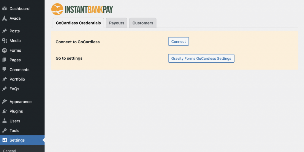Screen dimensions: 304x152
Task: Navigate to Pages menu item
Action: click(22, 60)
